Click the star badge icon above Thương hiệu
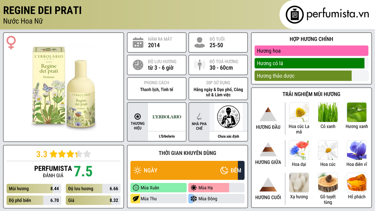 click(x=138, y=116)
